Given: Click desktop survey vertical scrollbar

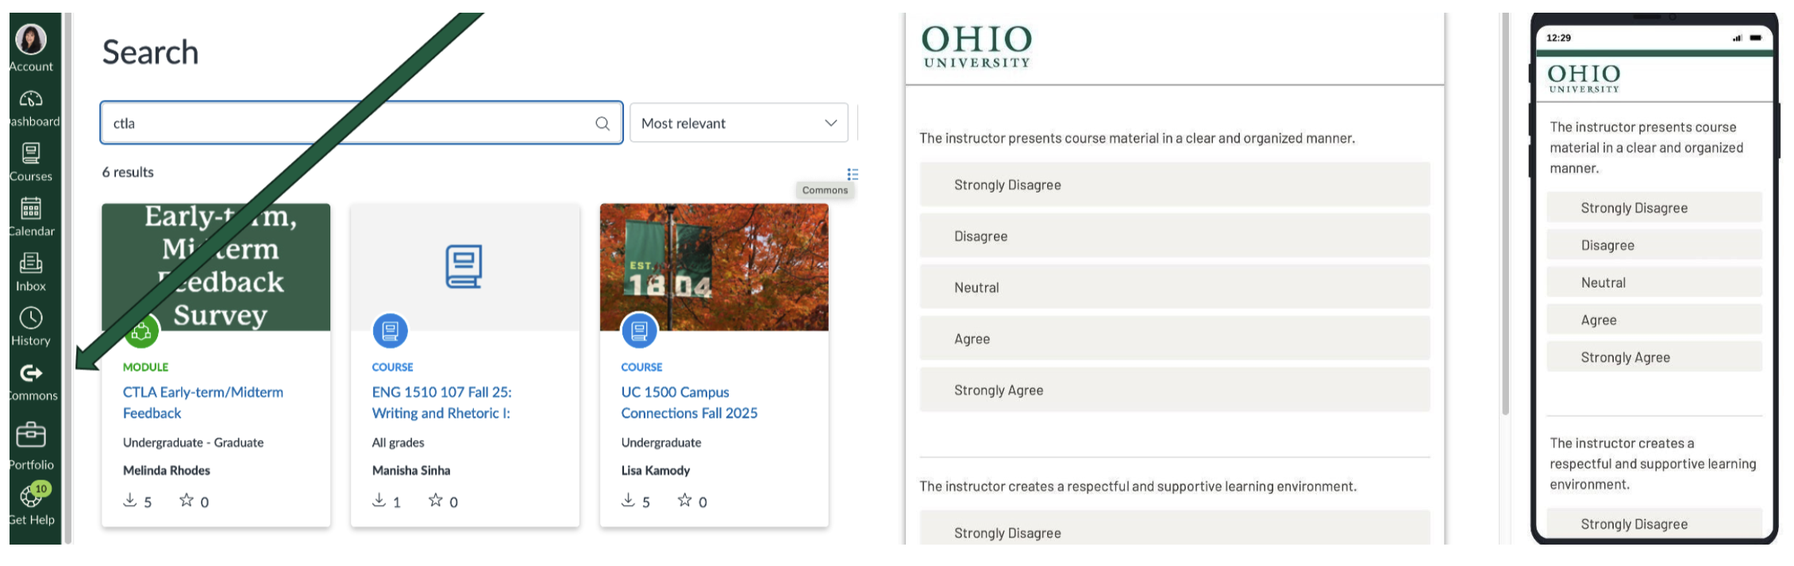Looking at the screenshot, I should [1505, 214].
